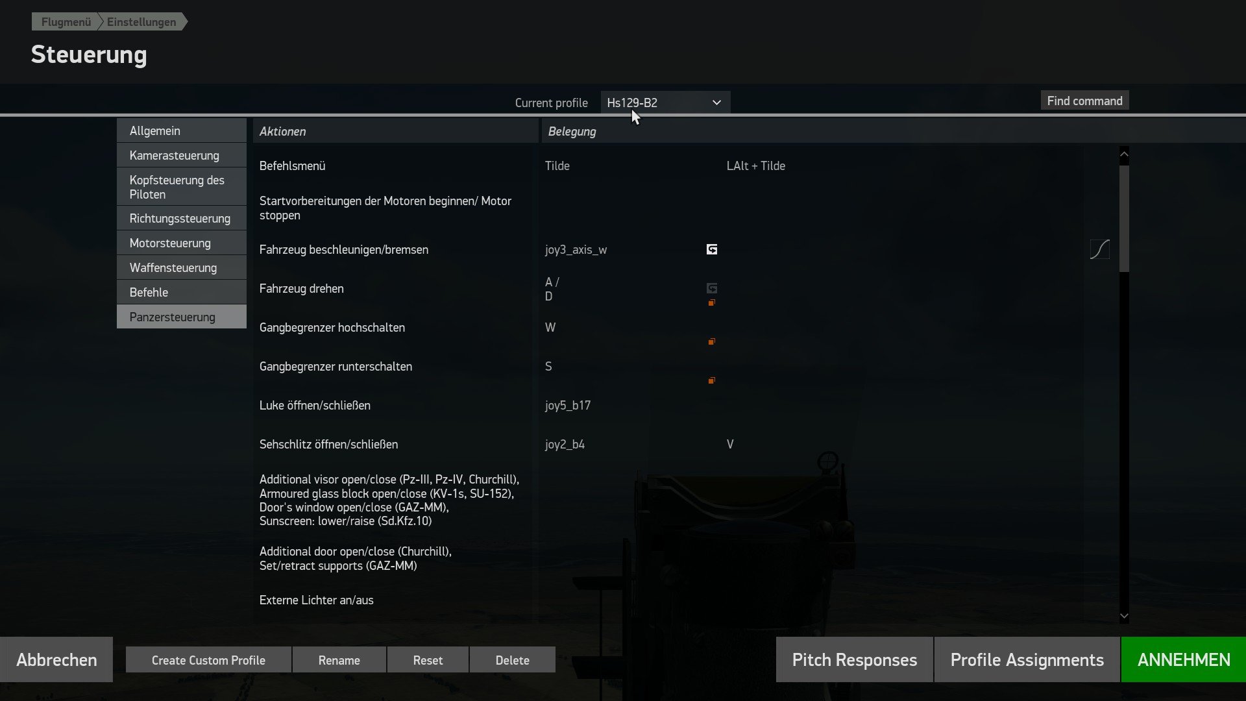Go back to Flugmenü breadcrumb
Image resolution: width=1246 pixels, height=701 pixels.
(x=66, y=21)
